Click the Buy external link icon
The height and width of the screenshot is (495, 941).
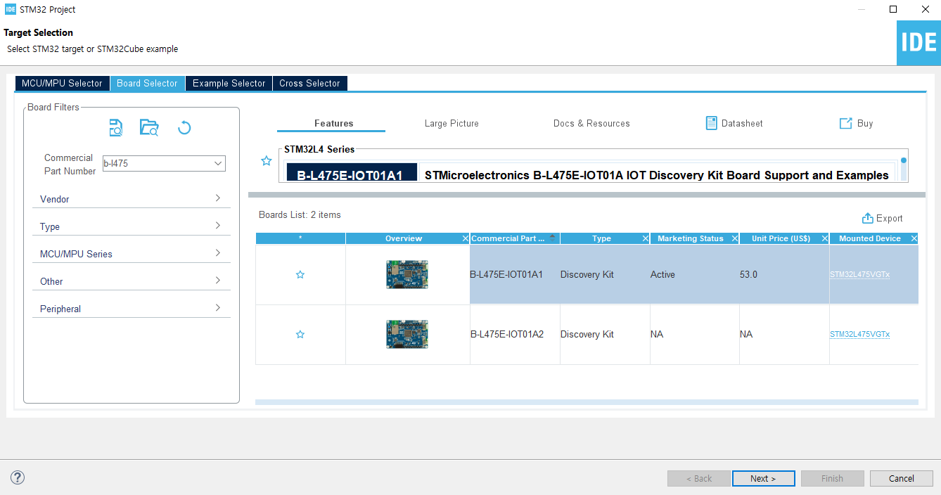846,123
